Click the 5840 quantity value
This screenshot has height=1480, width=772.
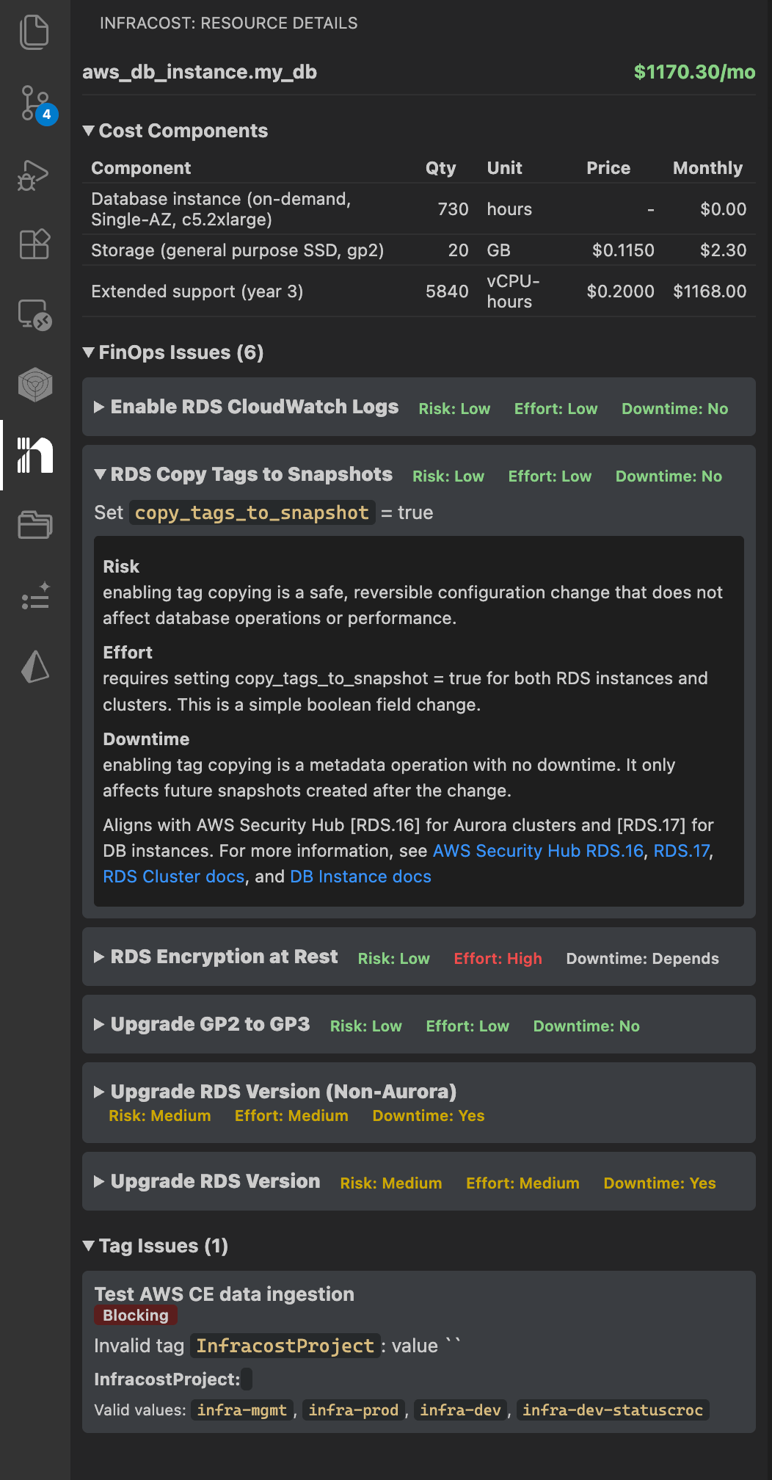(447, 291)
